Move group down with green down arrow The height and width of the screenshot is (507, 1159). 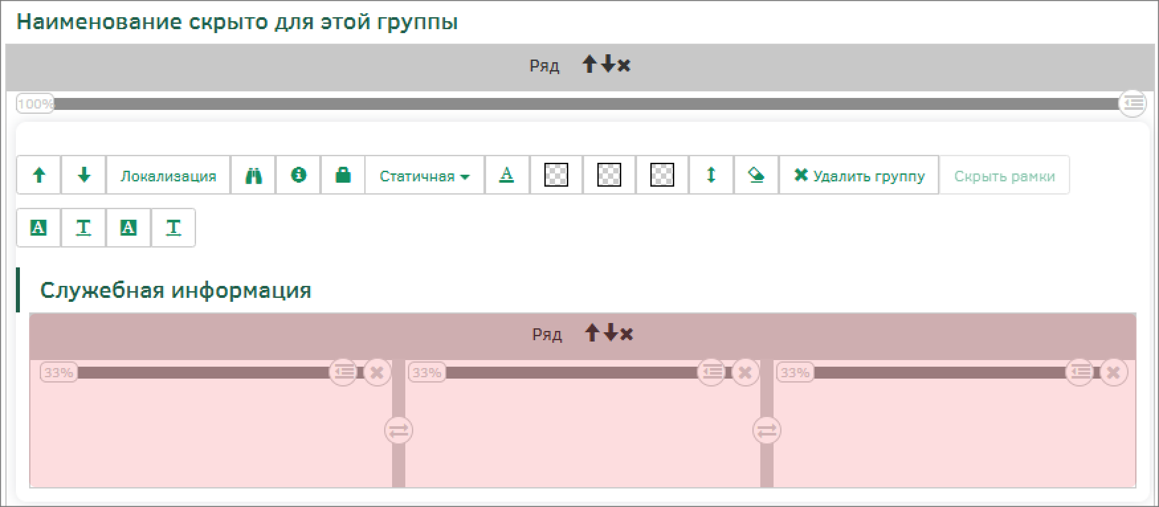click(83, 175)
